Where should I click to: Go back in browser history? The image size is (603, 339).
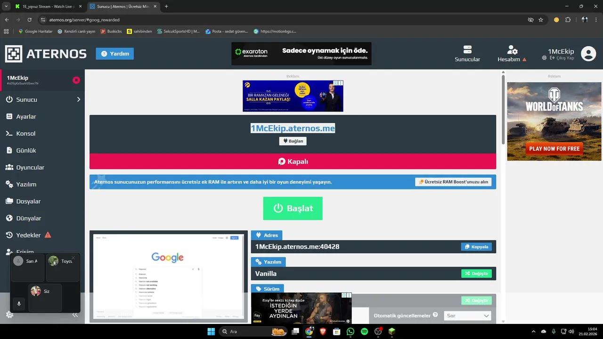(7, 20)
